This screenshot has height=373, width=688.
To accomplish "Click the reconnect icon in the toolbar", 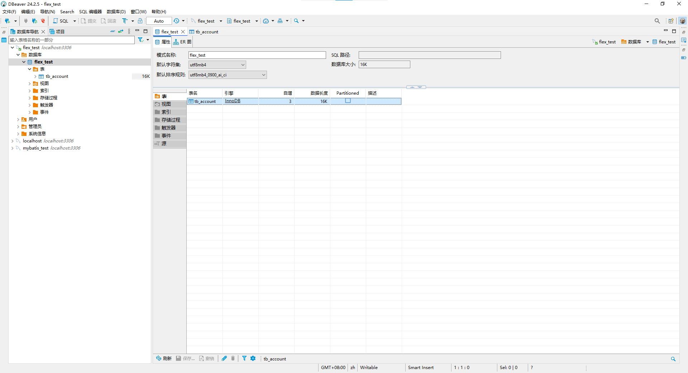I will 34,21.
